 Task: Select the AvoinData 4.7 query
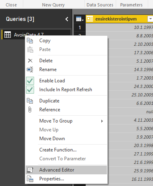(x=36, y=35)
